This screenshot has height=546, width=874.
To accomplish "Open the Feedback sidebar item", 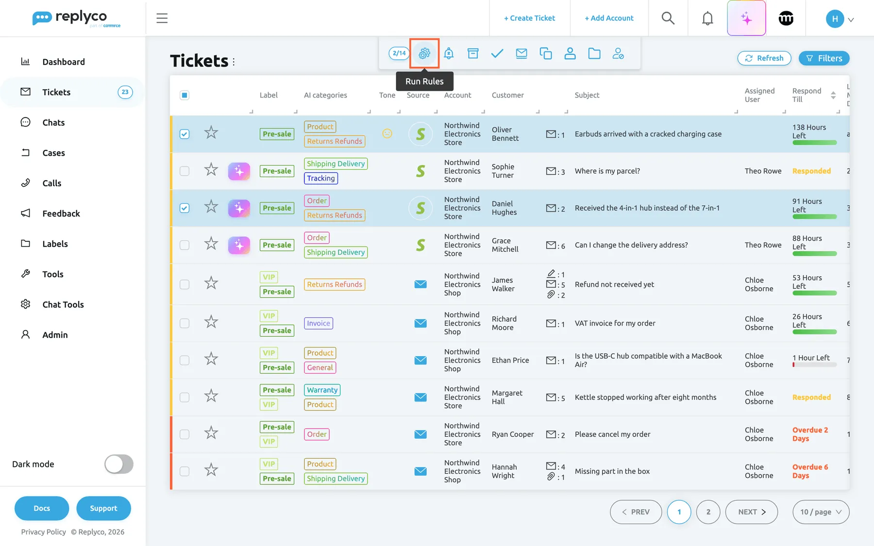I will [x=61, y=214].
